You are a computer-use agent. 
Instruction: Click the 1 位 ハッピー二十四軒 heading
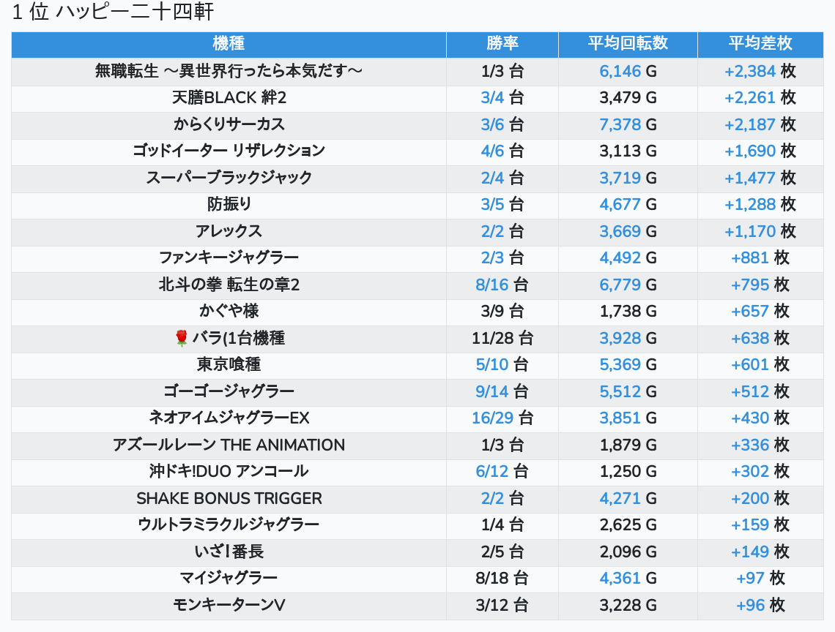pos(114,12)
